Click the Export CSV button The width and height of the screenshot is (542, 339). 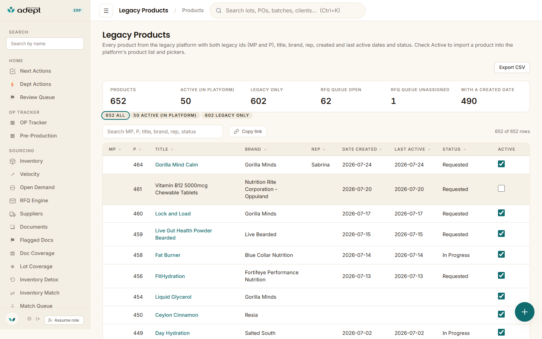[x=512, y=67]
